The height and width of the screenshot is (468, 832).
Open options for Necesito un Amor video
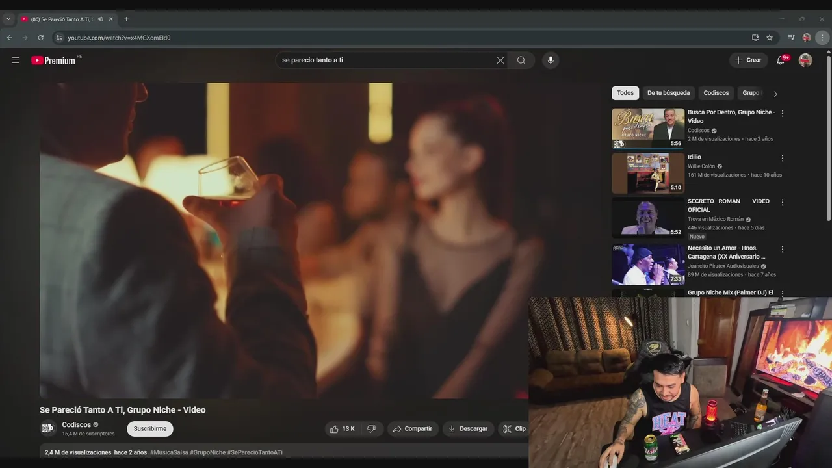pyautogui.click(x=783, y=249)
